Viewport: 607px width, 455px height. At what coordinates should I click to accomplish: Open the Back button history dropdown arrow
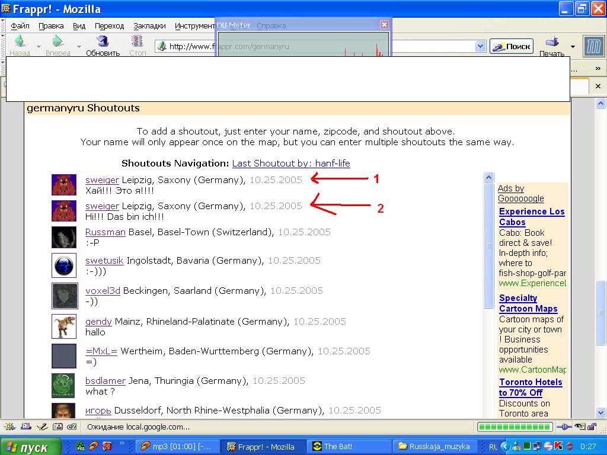[39, 46]
